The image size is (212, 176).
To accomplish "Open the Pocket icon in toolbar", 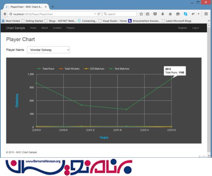I will pyautogui.click(x=155, y=14).
